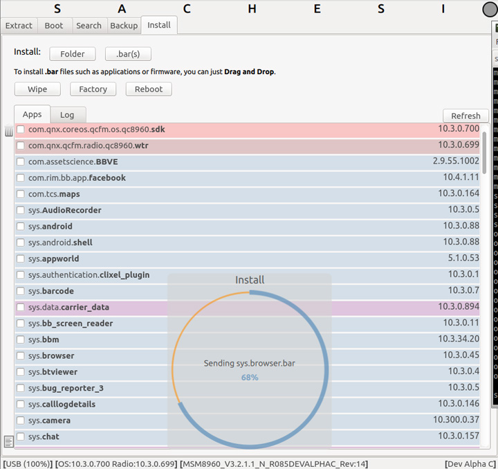
Task: Select the Apps sub-tab
Action: click(32, 114)
